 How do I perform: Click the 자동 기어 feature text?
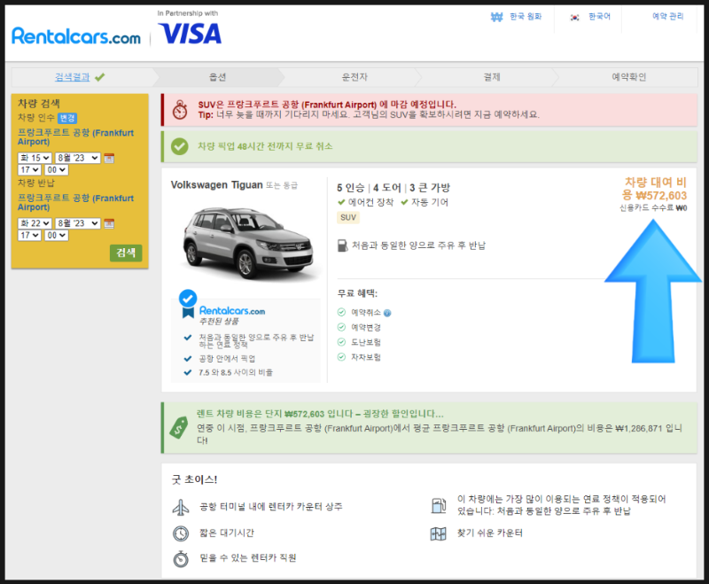coord(430,202)
